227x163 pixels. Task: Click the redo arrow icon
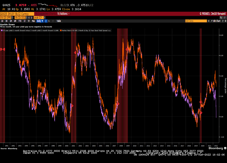coord(225,18)
